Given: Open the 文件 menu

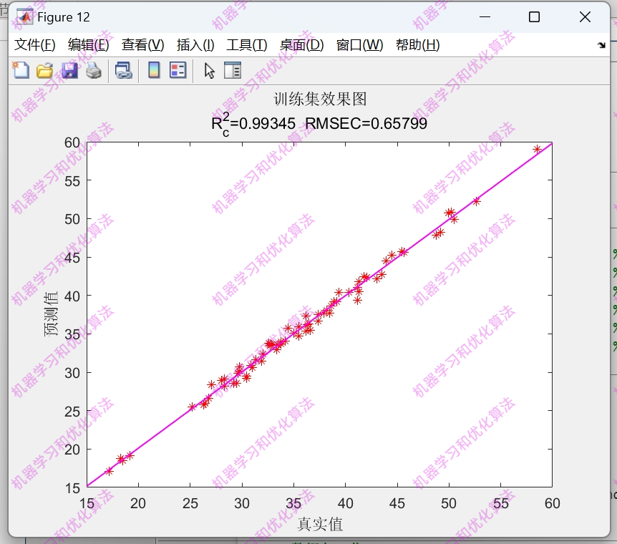Looking at the screenshot, I should click(33, 44).
